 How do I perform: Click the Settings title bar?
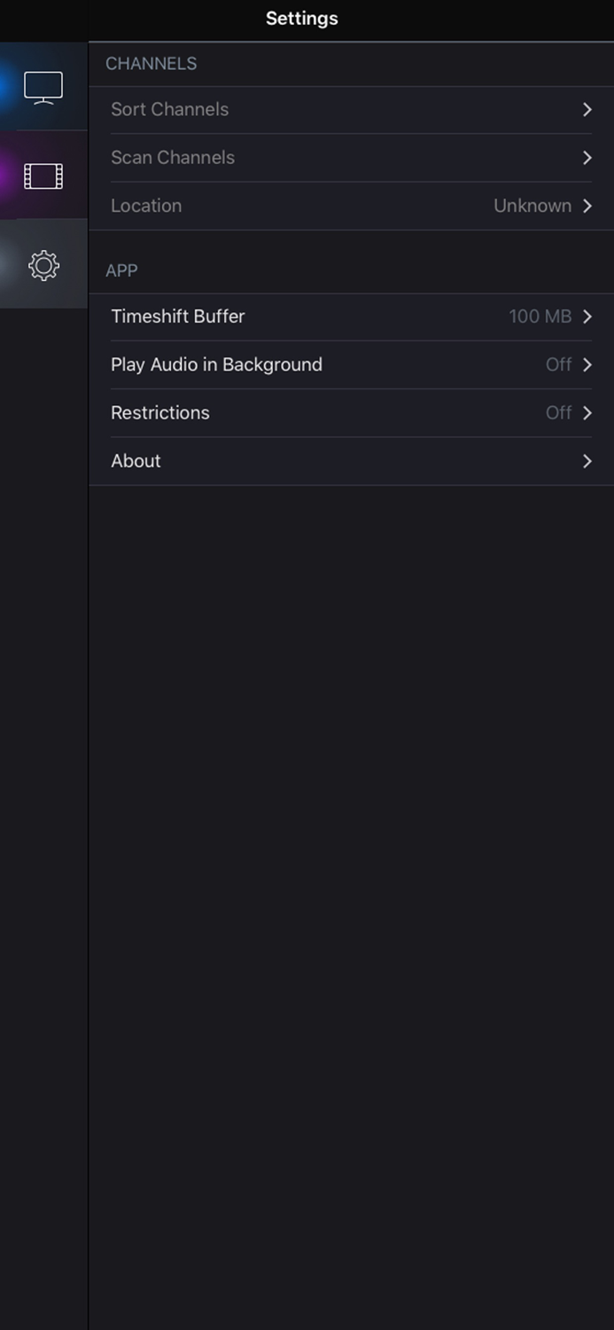(x=301, y=18)
